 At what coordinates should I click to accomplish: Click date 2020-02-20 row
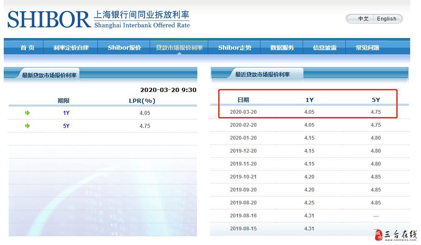coord(243,125)
